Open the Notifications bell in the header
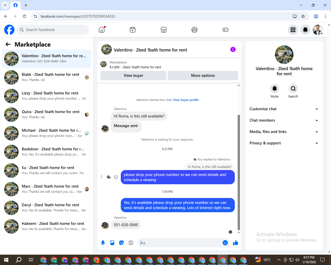 pyautogui.click(x=305, y=30)
